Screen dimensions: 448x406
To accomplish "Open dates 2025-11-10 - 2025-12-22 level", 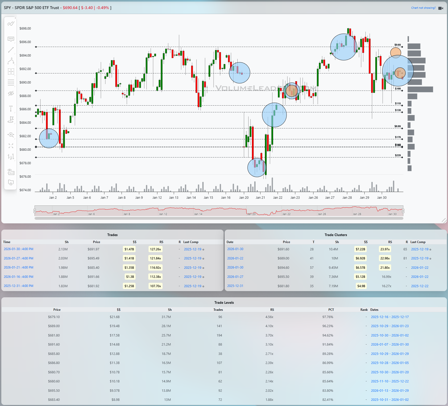I will pos(390,381).
